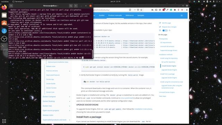Image resolution: width=222 pixels, height=125 pixels.
Task: Expand Superseded products and tools section
Action: [70, 120]
